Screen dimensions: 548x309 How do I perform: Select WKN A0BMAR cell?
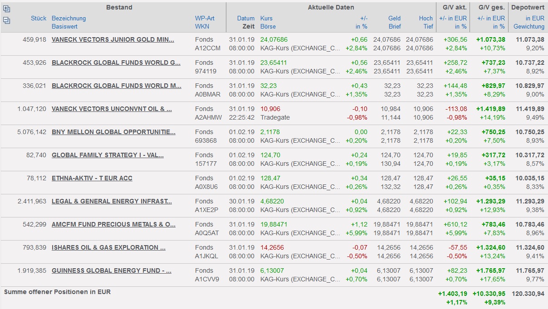208,94
